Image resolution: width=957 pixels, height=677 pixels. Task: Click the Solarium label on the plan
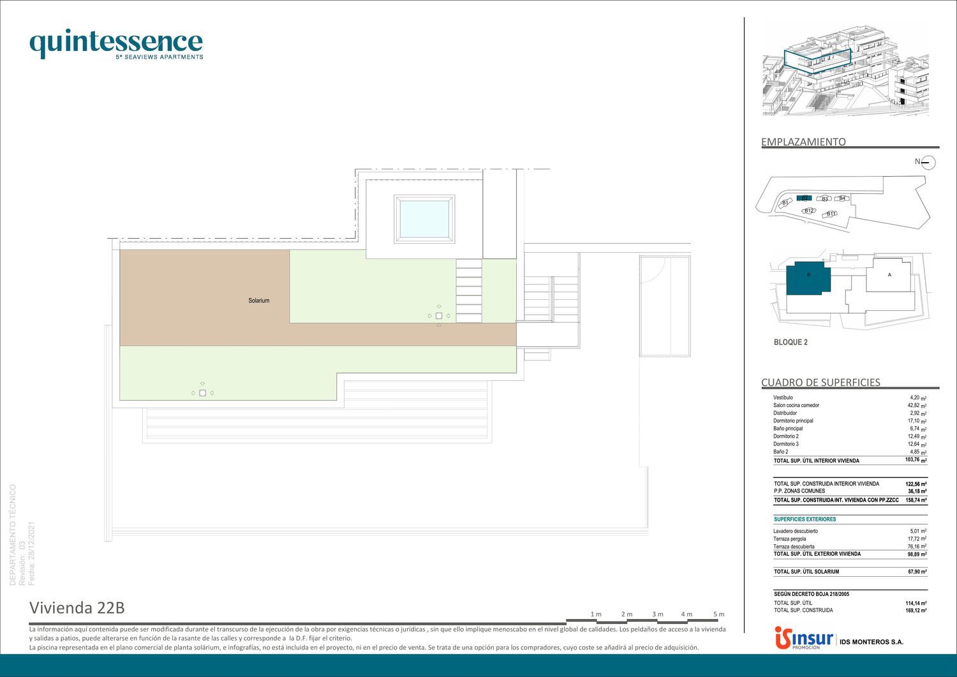tap(258, 301)
